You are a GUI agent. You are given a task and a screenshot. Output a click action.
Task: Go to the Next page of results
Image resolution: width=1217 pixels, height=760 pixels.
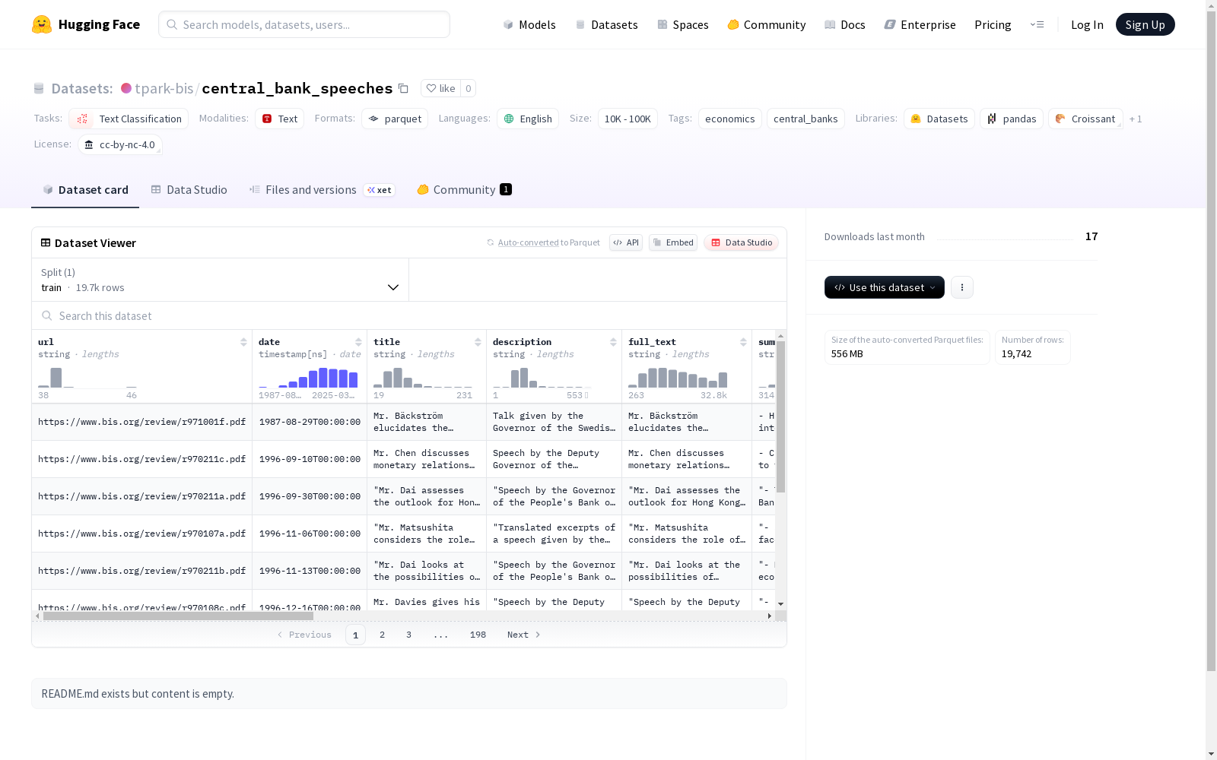524,635
